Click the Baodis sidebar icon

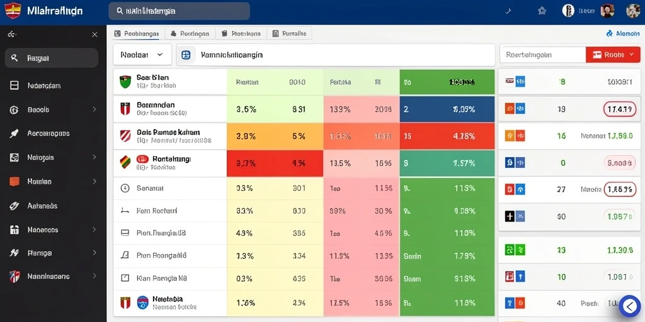[14, 109]
